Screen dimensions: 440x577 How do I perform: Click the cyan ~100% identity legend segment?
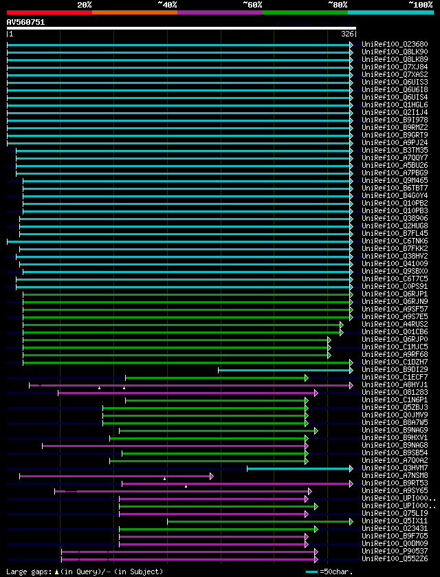[390, 12]
